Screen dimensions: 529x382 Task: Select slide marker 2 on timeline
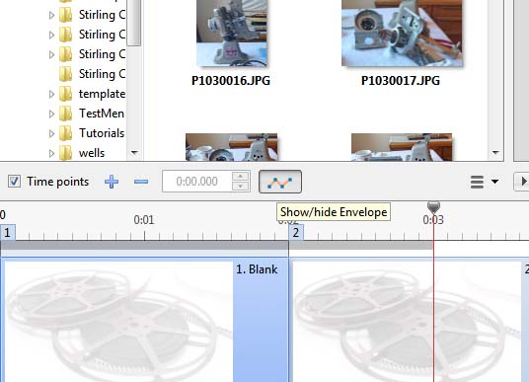click(296, 233)
